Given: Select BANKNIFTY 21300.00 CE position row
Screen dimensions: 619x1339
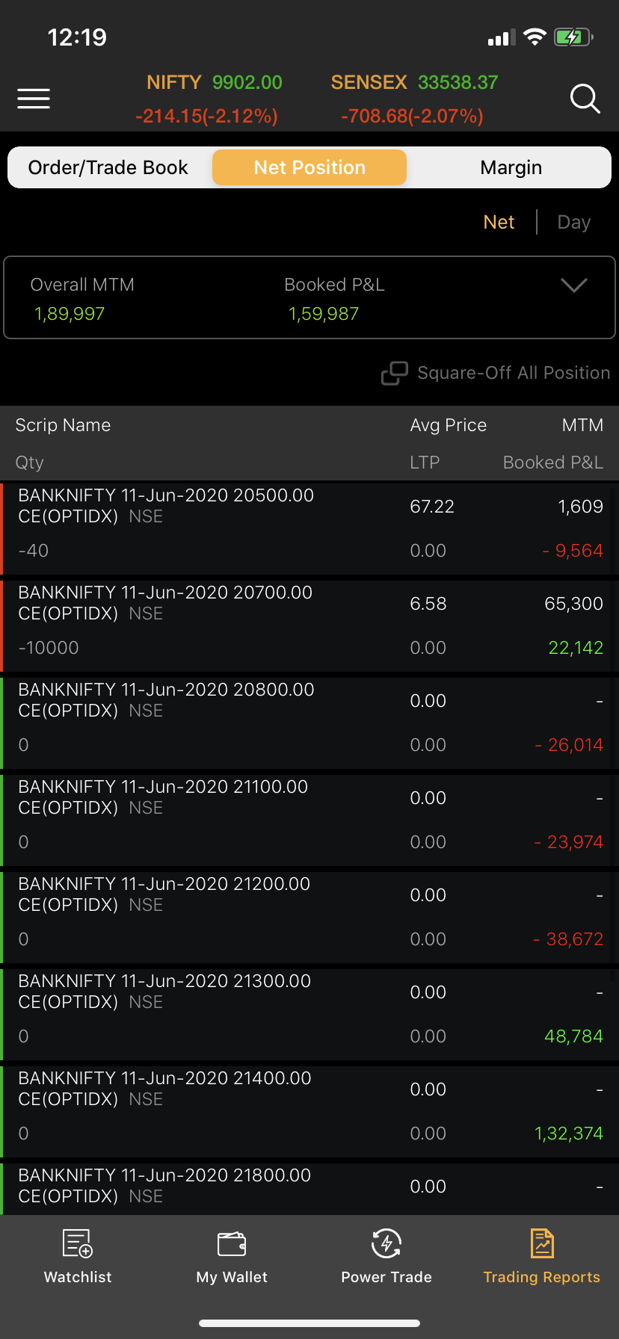Looking at the screenshot, I should pos(309,1013).
